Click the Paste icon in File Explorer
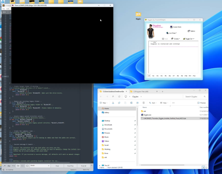The width and height of the screenshot is (222, 174). 125,103
